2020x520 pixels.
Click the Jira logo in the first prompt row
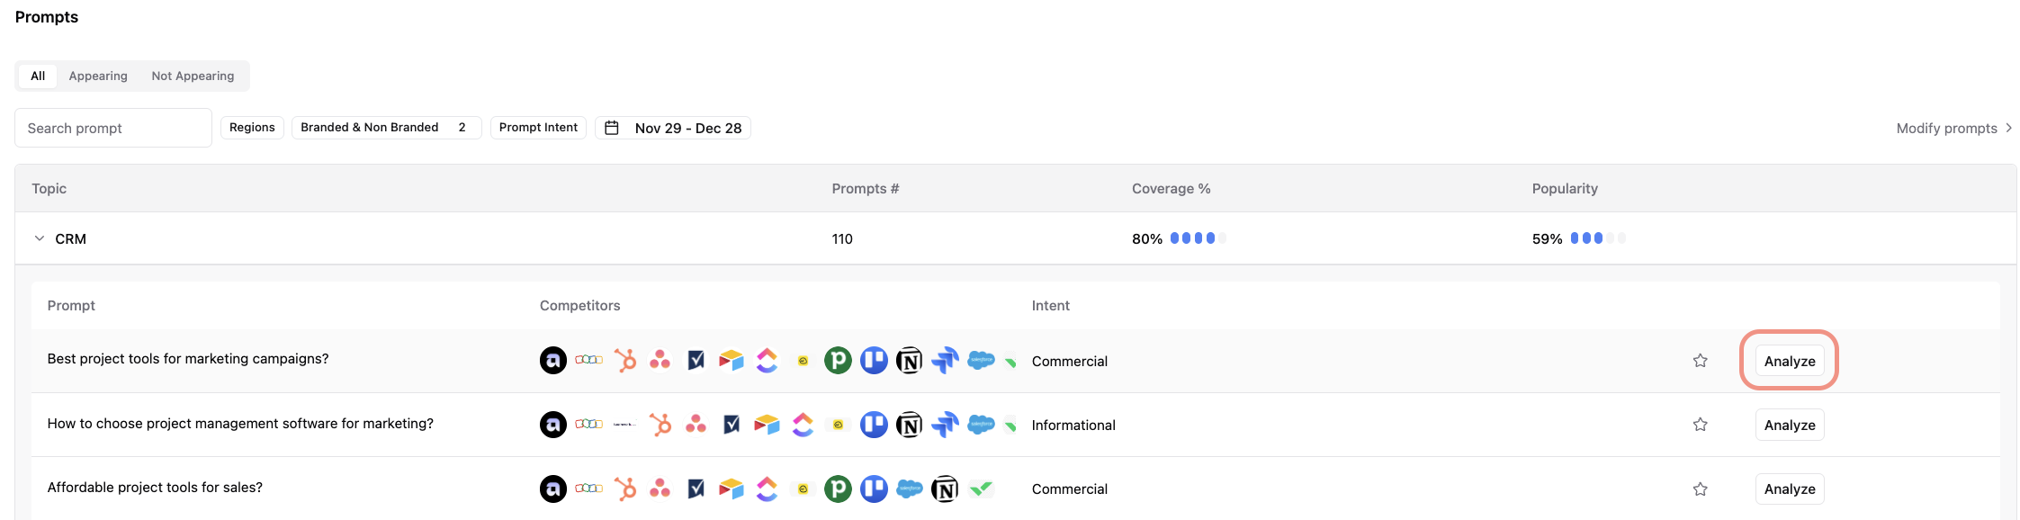[x=945, y=361]
